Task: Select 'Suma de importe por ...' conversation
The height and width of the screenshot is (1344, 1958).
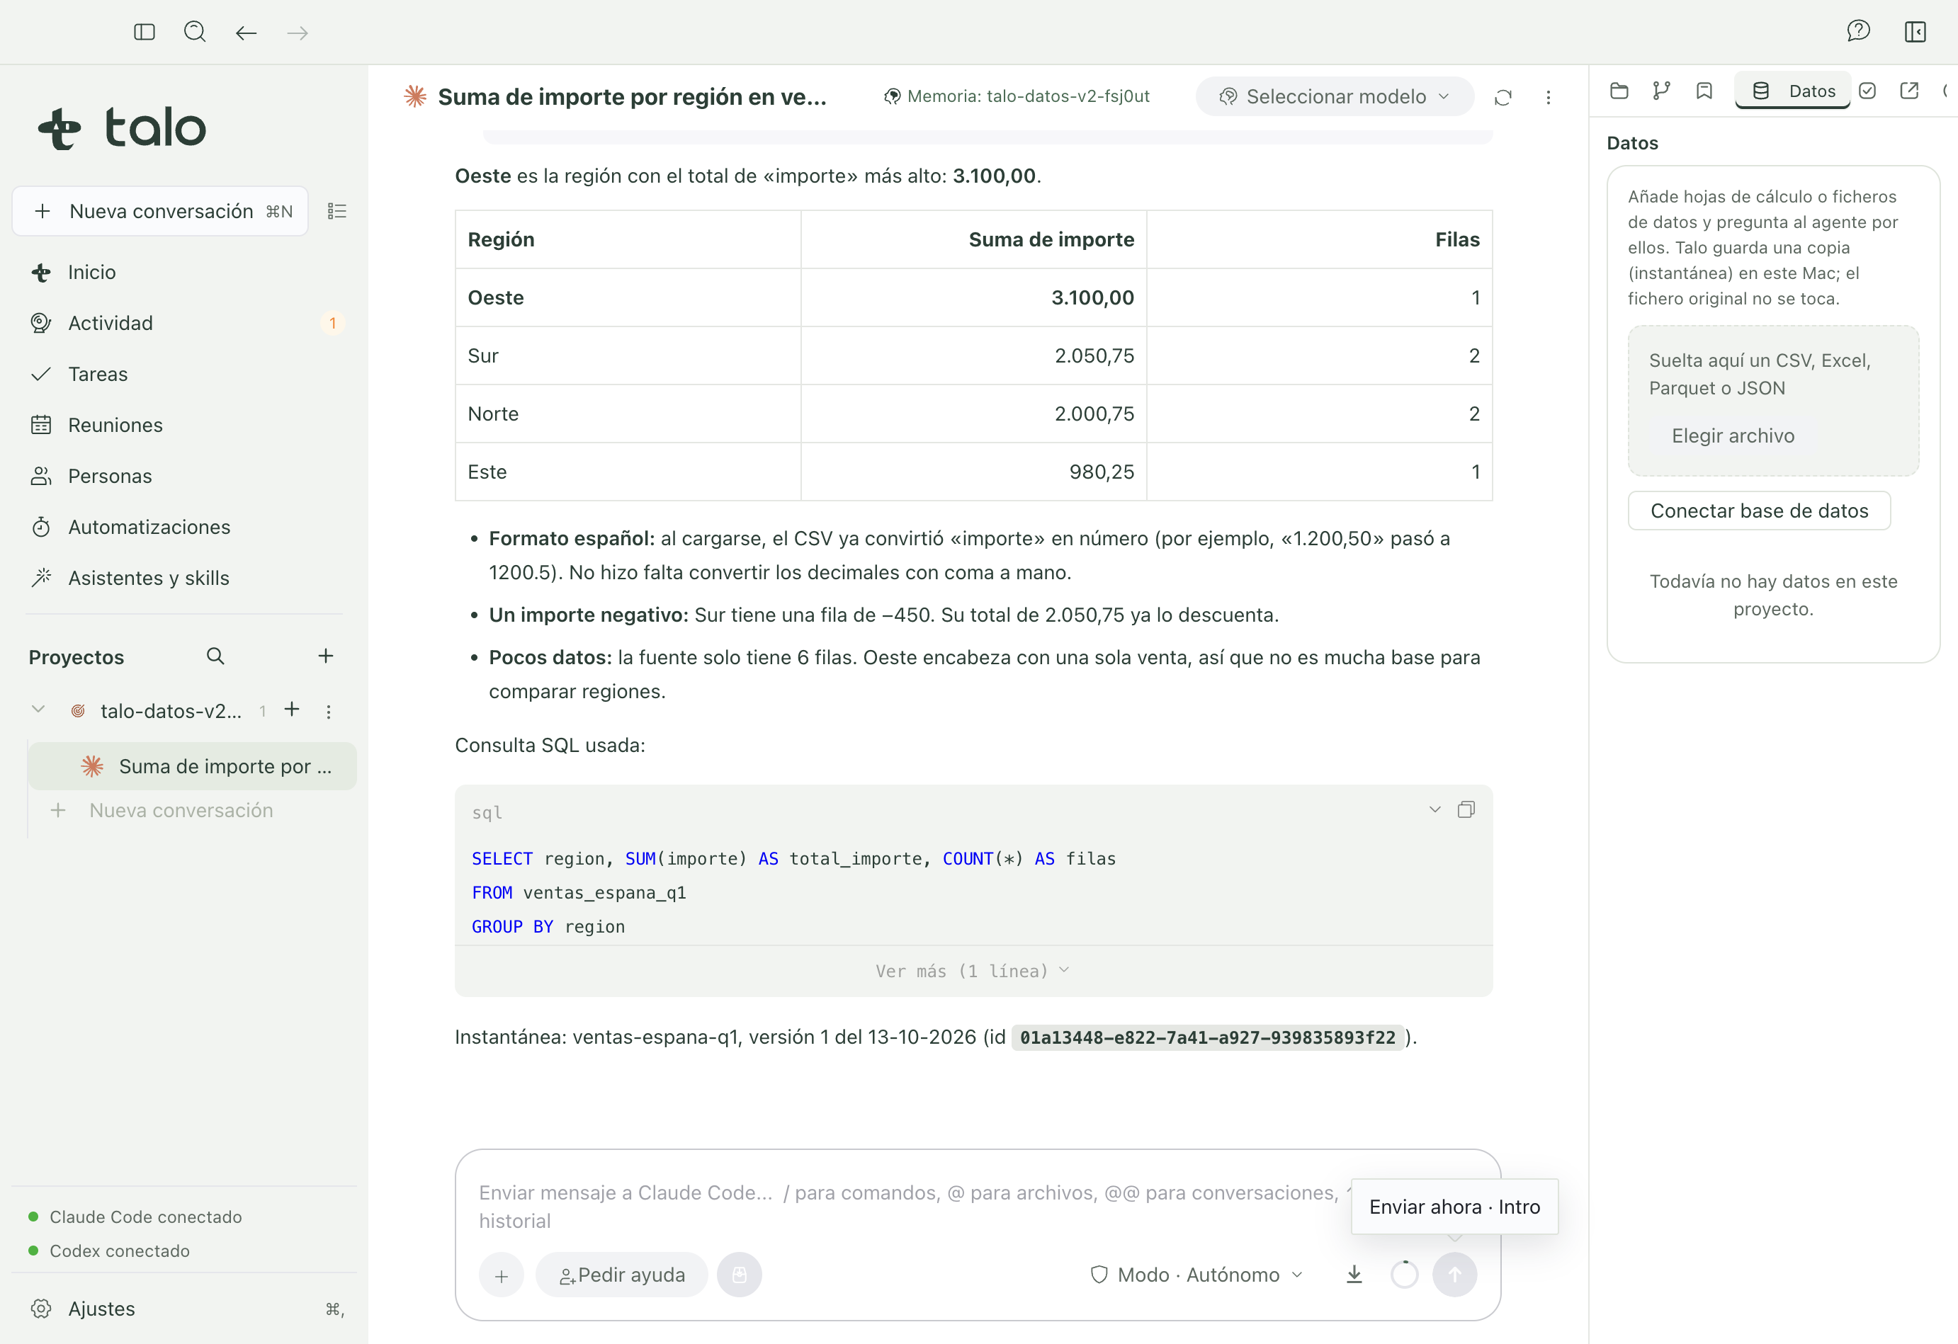Action: (193, 766)
